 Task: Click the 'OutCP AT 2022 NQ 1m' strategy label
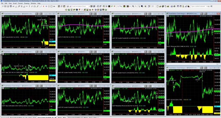(66, 37)
